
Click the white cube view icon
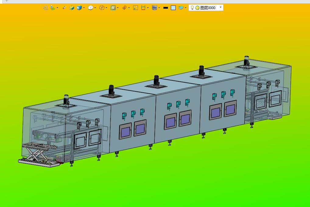click(90, 8)
